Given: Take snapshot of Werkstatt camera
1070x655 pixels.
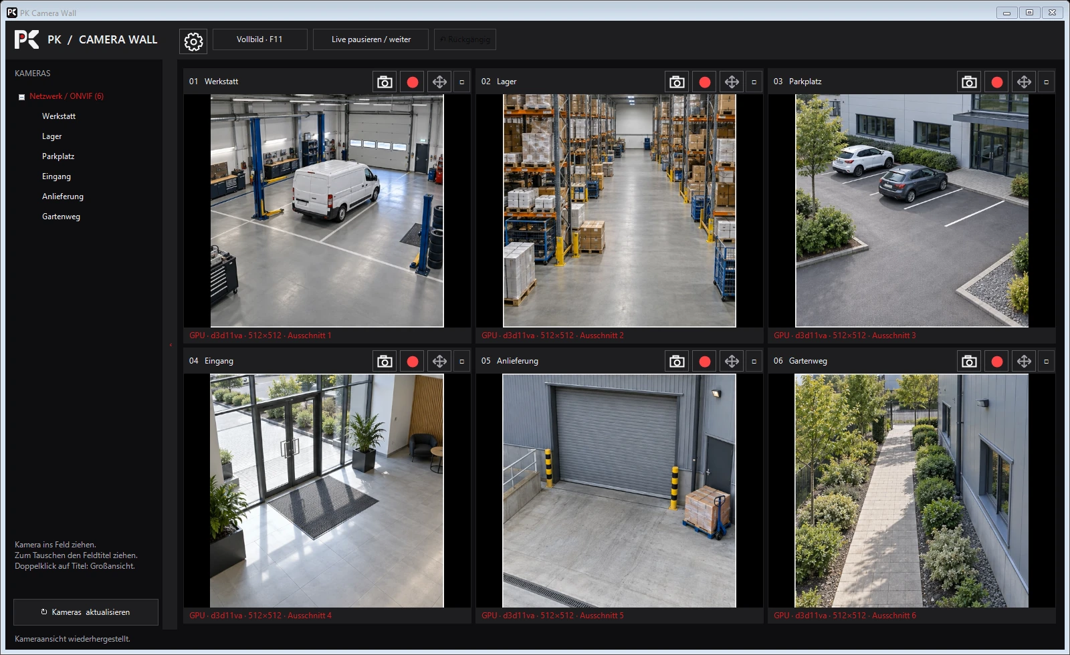Looking at the screenshot, I should [x=385, y=82].
